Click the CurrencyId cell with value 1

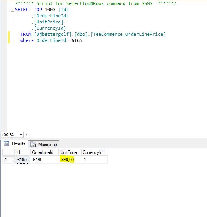[94, 160]
